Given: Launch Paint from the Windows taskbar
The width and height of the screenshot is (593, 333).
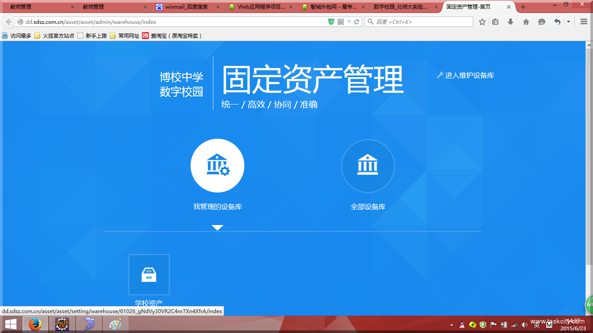Looking at the screenshot, I should 115,324.
